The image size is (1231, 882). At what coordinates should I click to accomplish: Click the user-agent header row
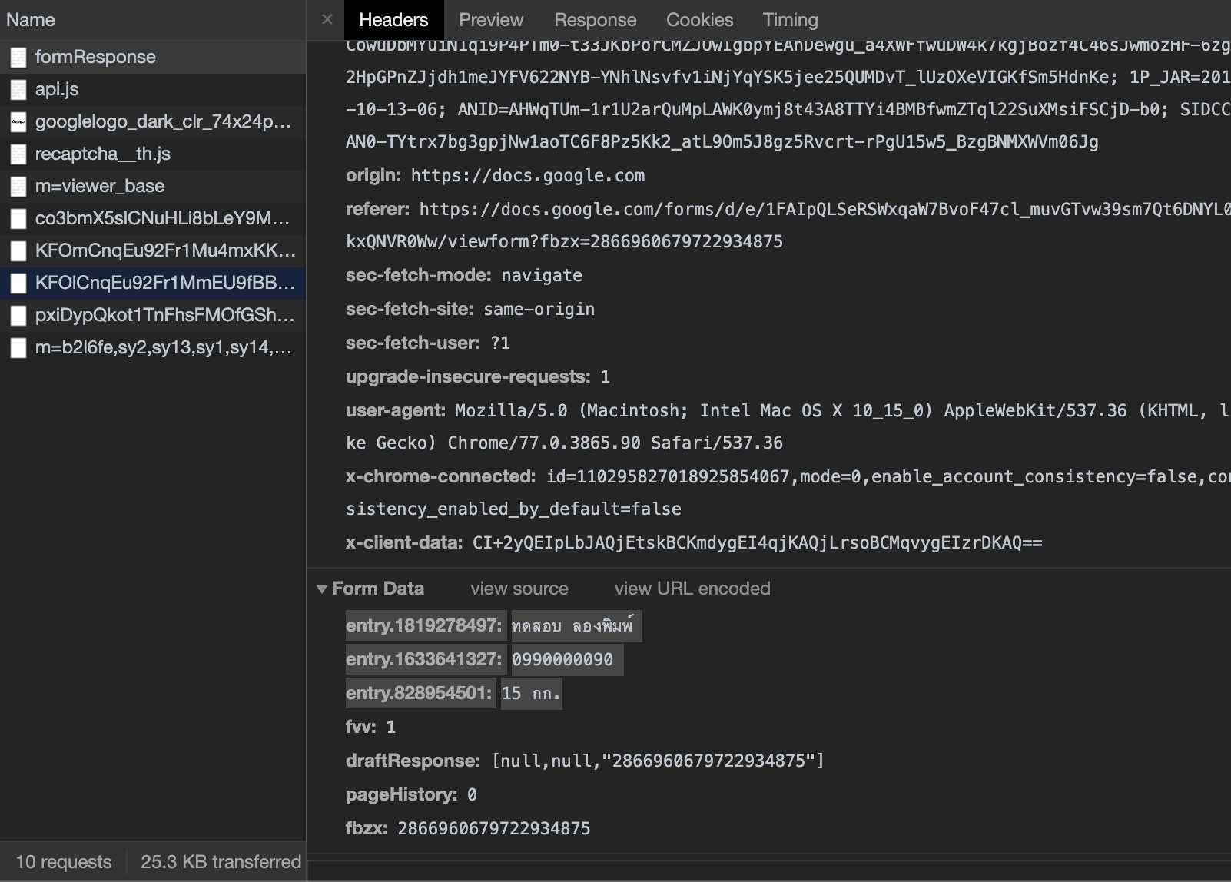tap(788, 426)
